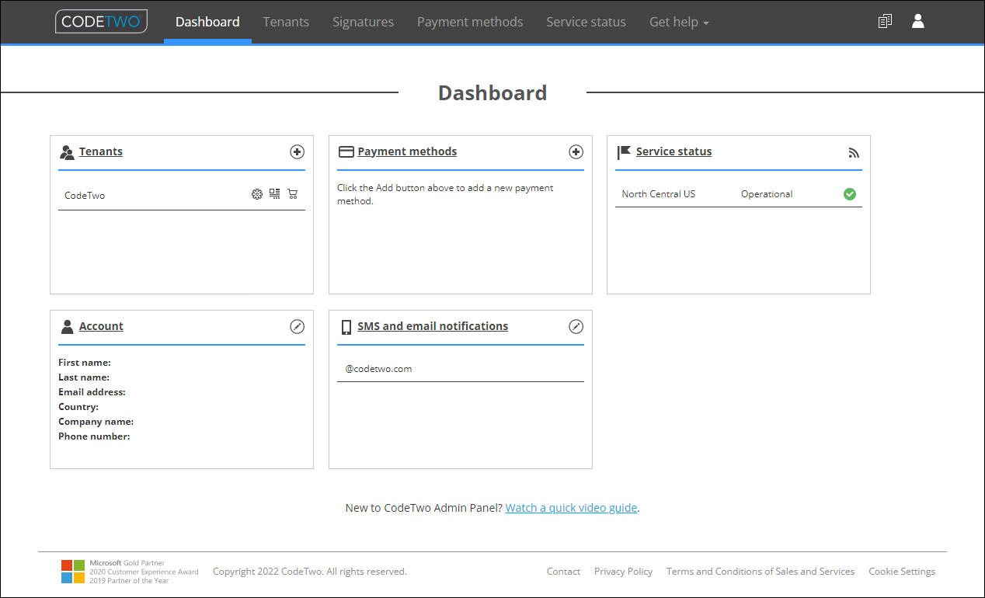The width and height of the screenshot is (985, 598).
Task: Open CodeTwo tenant settings gear
Action: coord(257,194)
